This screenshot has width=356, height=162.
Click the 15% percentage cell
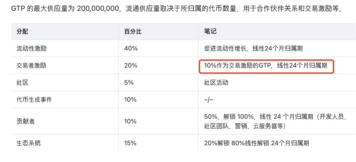(x=130, y=143)
